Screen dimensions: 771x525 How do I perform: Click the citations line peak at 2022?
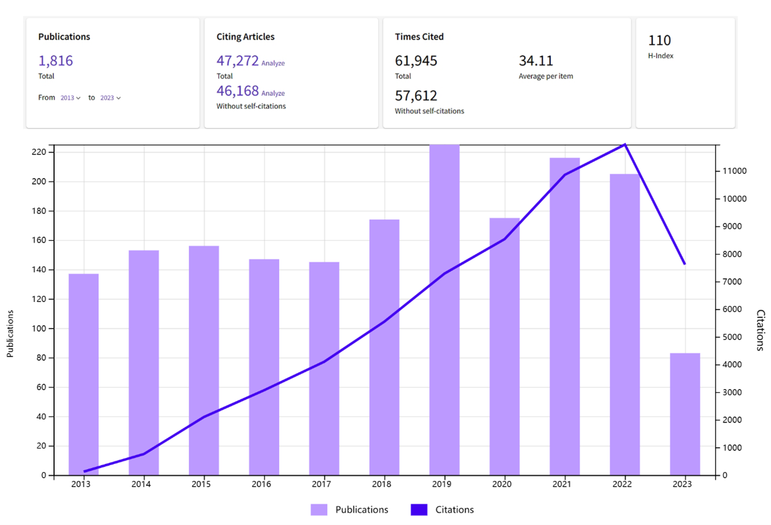[625, 144]
